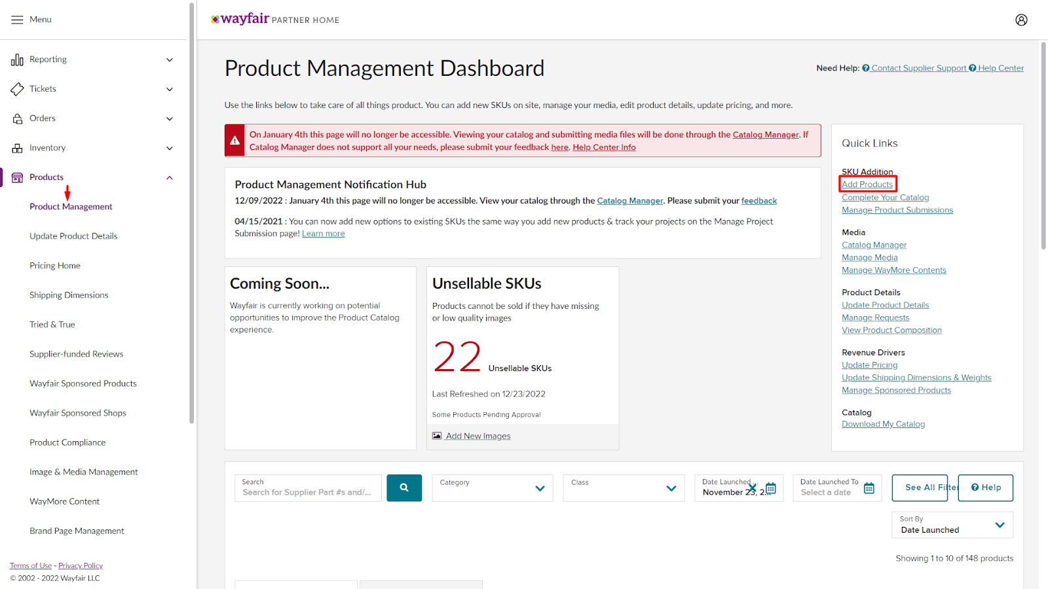Open the hamburger Menu icon
This screenshot has height=589, width=1048.
pos(17,20)
